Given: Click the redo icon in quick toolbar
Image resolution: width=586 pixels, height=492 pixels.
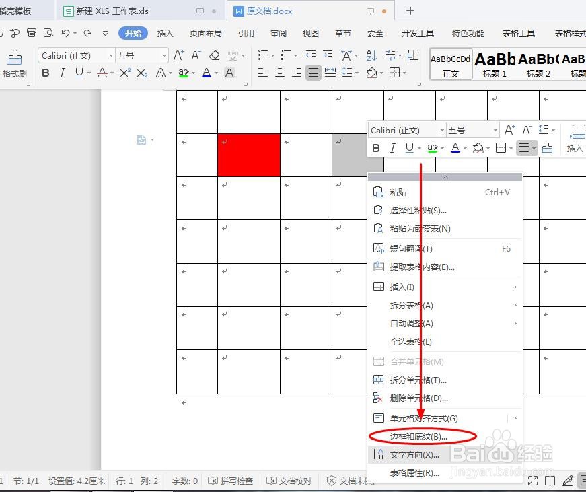Looking at the screenshot, I should [x=88, y=33].
